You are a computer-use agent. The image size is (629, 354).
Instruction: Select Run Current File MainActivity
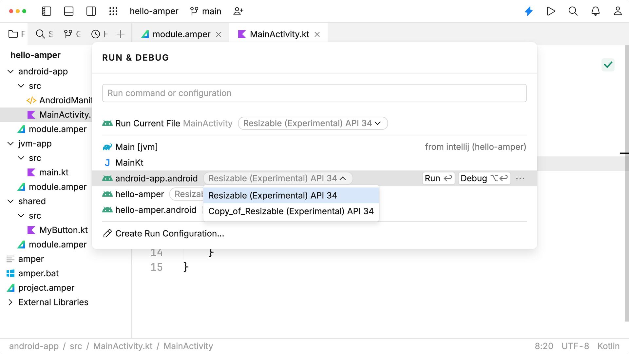pos(167,123)
